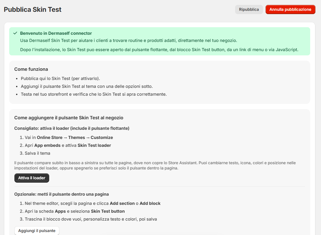321x235 pixels.
Task: Click the 'Consigliato: attiva il loader' subheading
Action: pyautogui.click(x=72, y=128)
